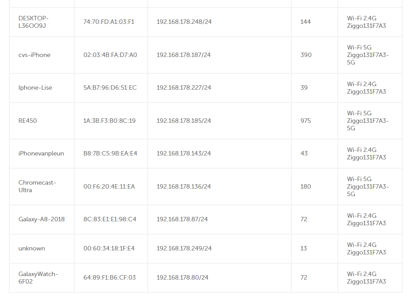This screenshot has height=303, width=413.
Task: Select the Chromecast-Ultra device name
Action: click(x=37, y=186)
